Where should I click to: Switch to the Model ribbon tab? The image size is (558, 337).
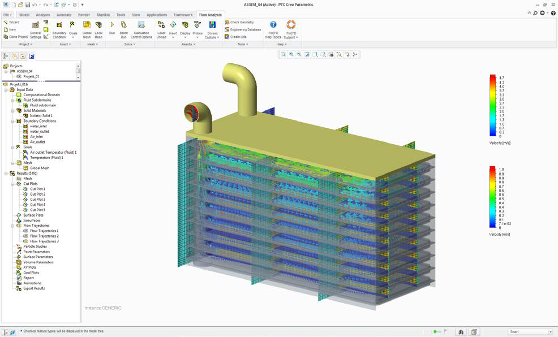(x=24, y=15)
